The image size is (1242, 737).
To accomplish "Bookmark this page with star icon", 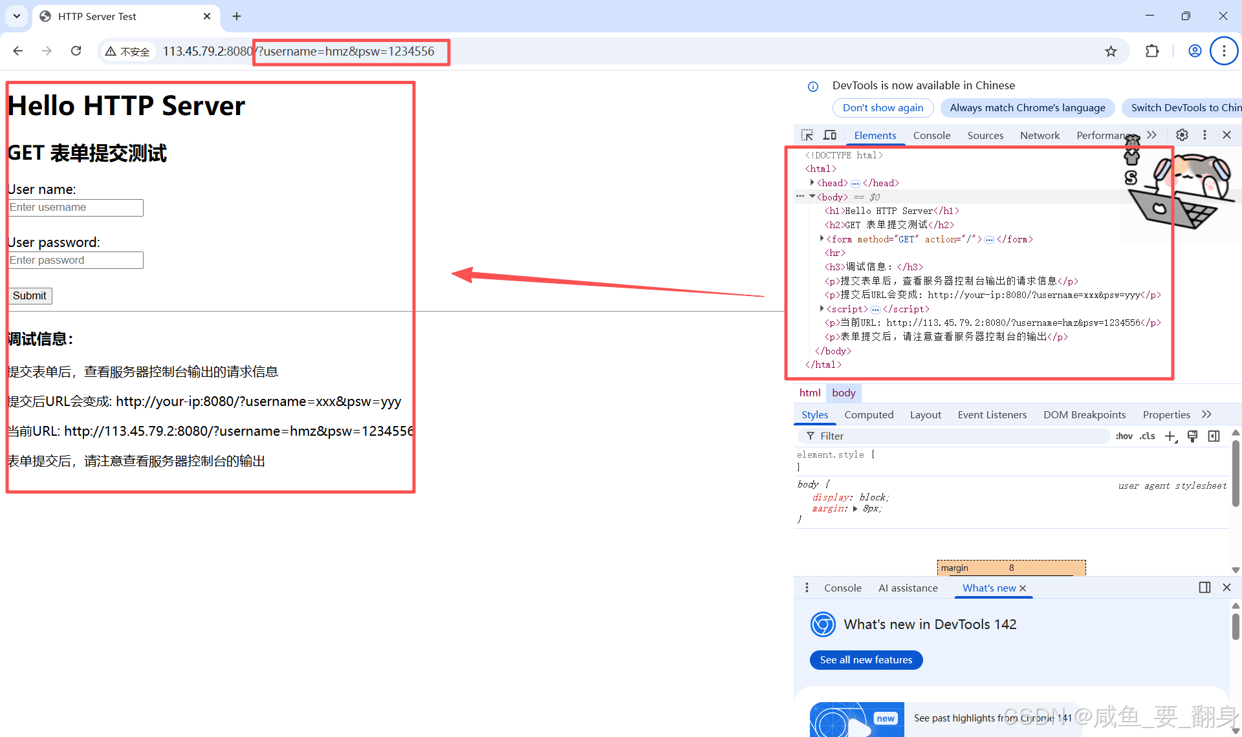I will 1111,52.
